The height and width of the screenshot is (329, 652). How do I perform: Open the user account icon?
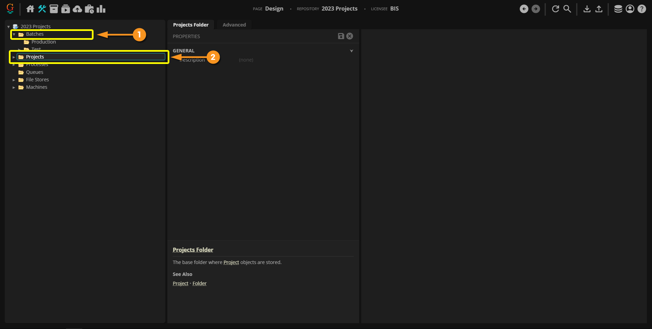click(x=630, y=9)
